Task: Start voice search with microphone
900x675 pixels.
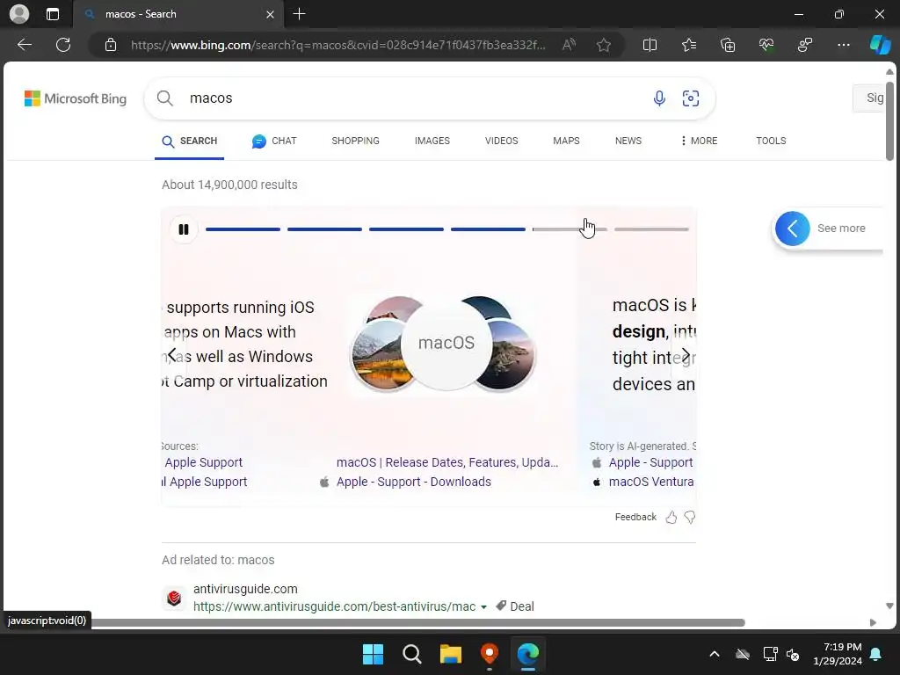Action: click(659, 98)
